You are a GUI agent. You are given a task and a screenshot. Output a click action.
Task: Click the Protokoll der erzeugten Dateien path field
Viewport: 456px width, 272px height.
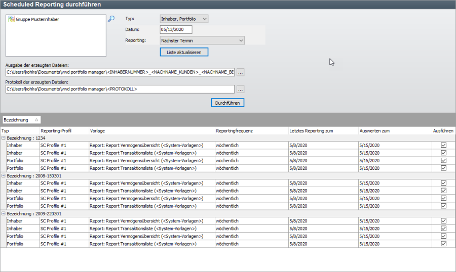[x=120, y=89]
